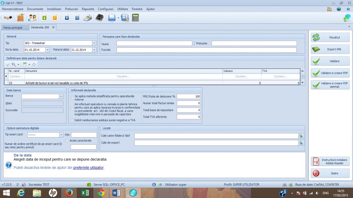The image size is (353, 198).
Task: Click the blue refresh document icon
Action: (77, 18)
